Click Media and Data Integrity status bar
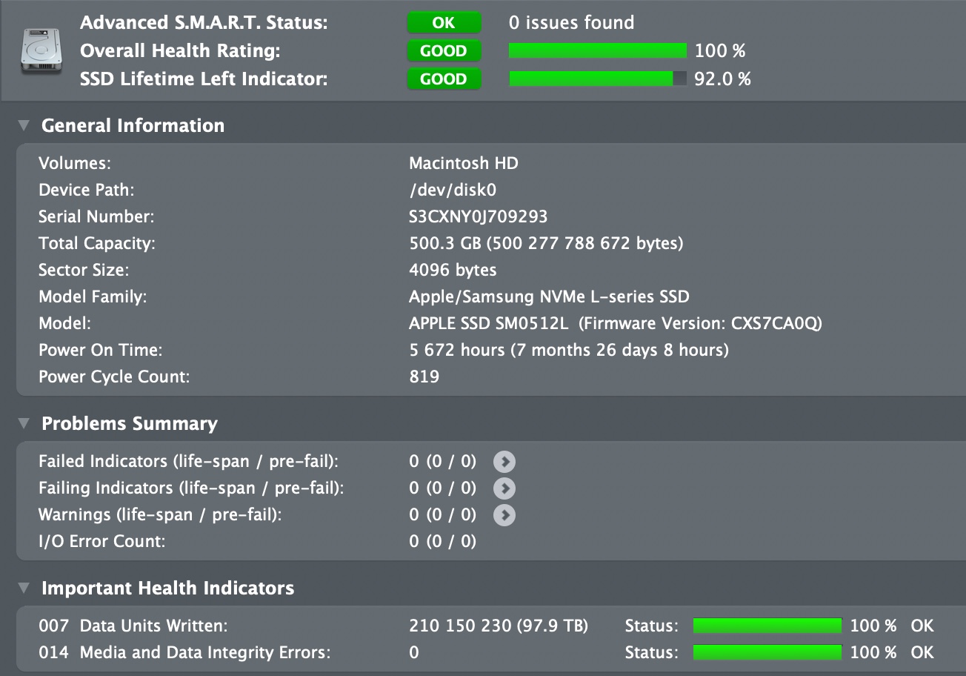Image resolution: width=966 pixels, height=676 pixels. pyautogui.click(x=767, y=653)
